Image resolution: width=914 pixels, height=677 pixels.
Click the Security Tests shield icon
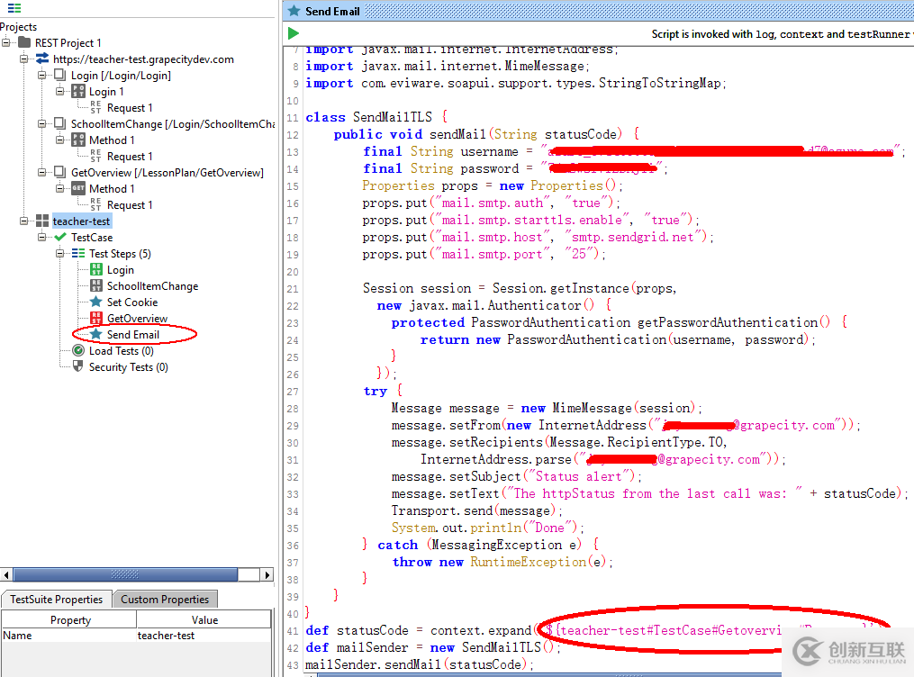[78, 367]
